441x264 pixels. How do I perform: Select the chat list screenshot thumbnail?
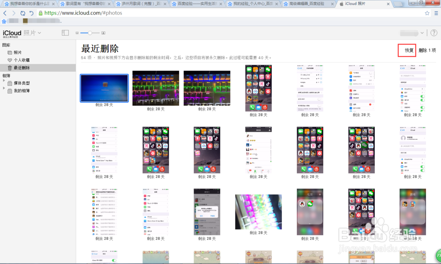tap(258, 150)
